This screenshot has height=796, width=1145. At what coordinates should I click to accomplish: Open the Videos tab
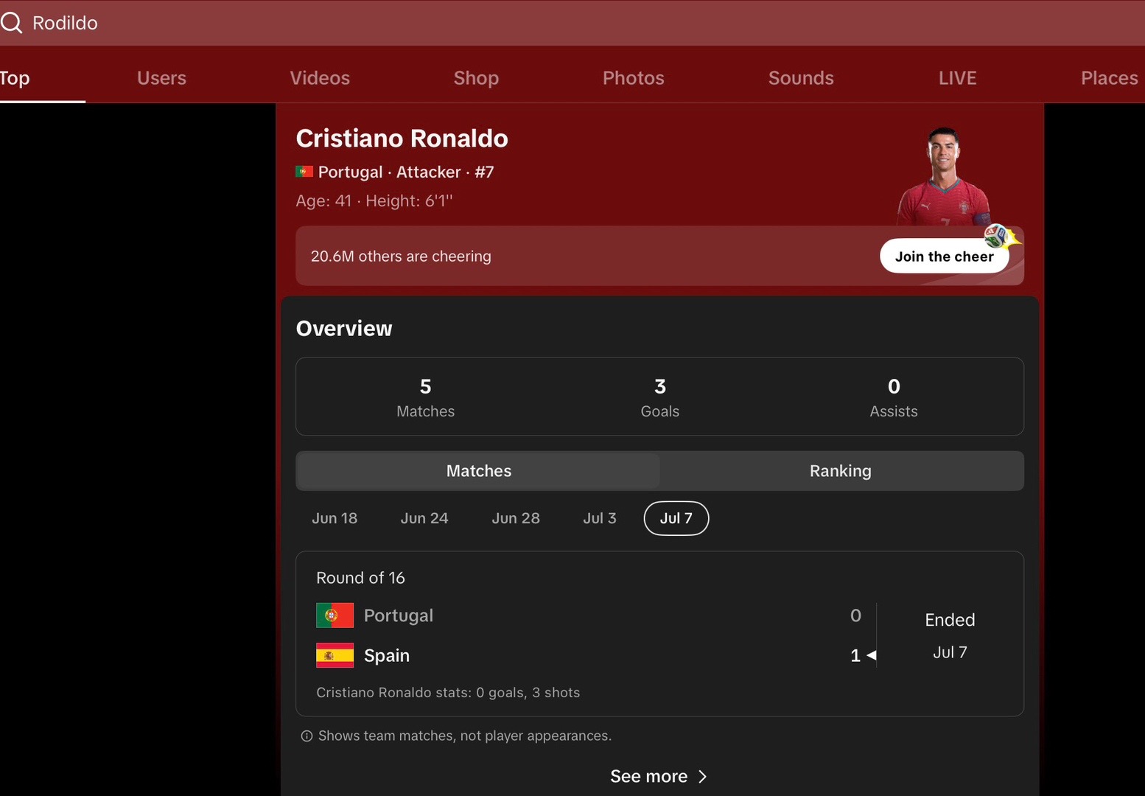point(320,78)
